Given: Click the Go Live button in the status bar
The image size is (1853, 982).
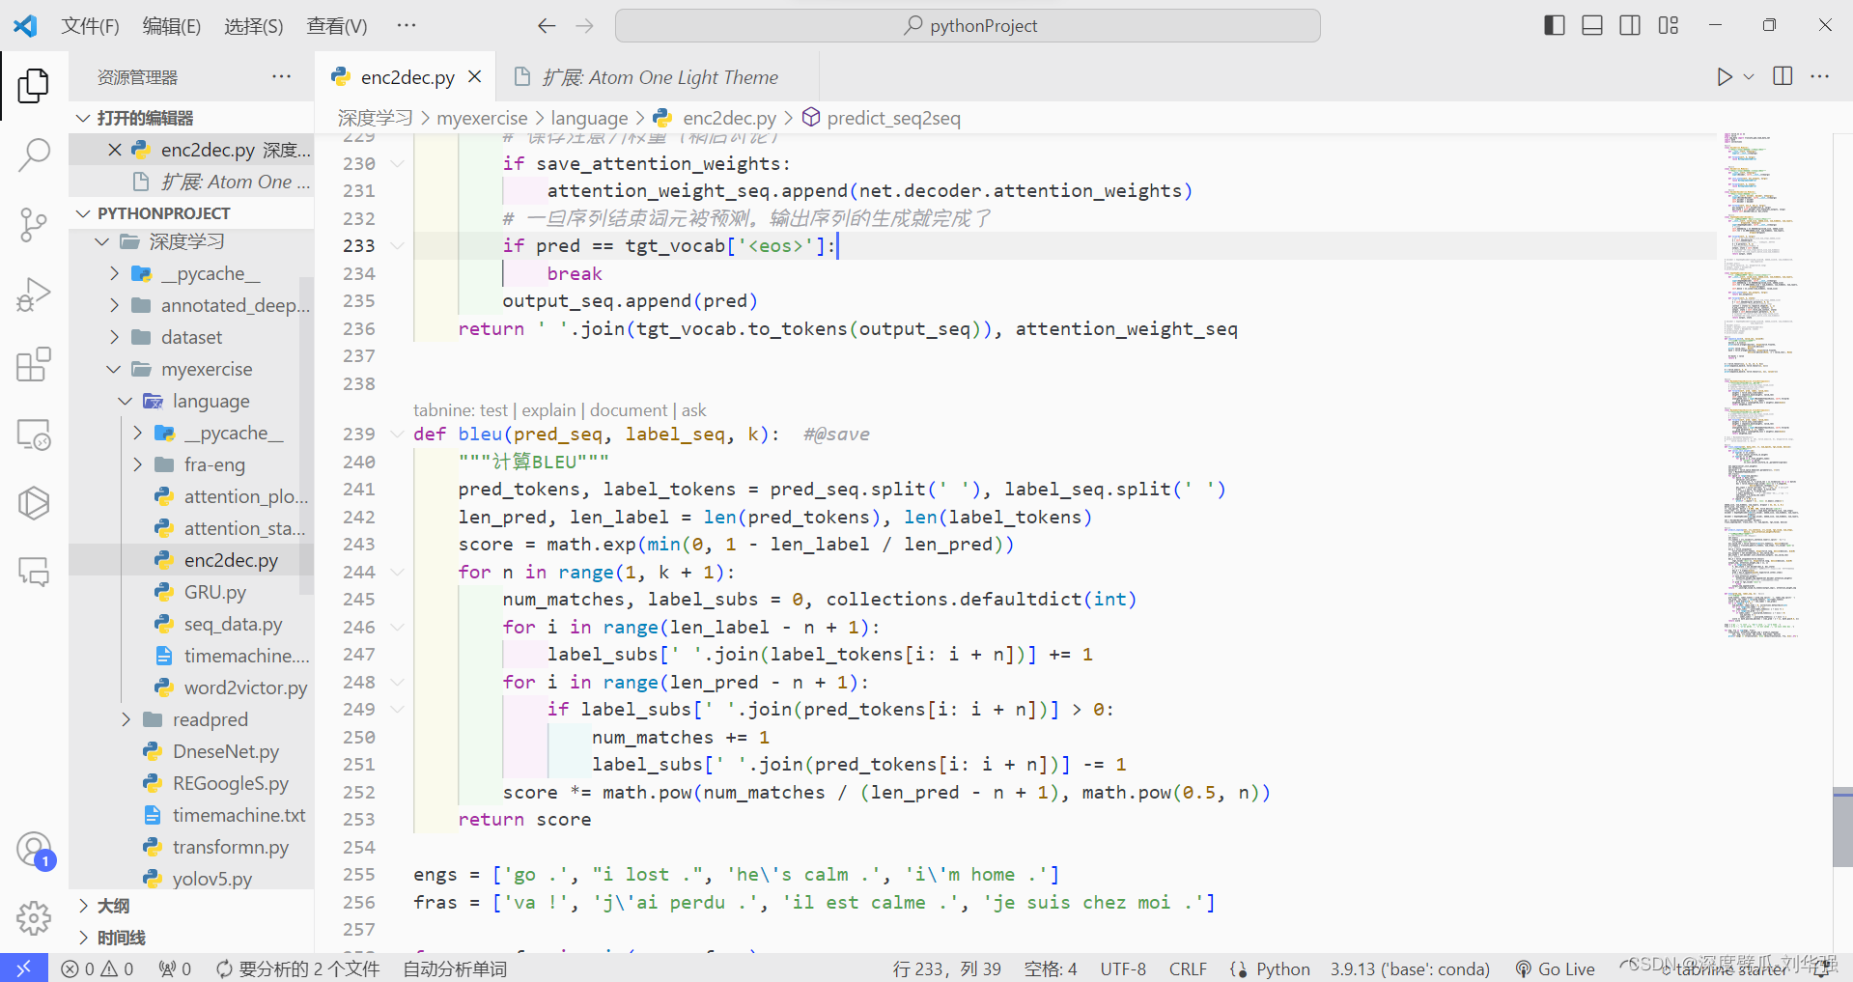Looking at the screenshot, I should coord(1554,968).
